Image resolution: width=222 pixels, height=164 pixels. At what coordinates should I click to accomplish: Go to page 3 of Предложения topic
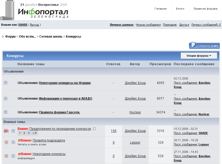pyautogui.click(x=29, y=133)
